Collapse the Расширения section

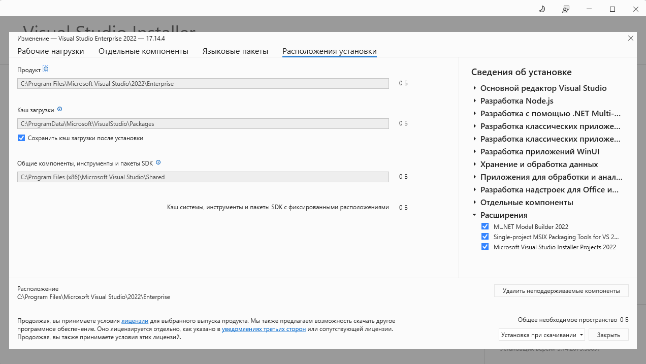coord(474,215)
